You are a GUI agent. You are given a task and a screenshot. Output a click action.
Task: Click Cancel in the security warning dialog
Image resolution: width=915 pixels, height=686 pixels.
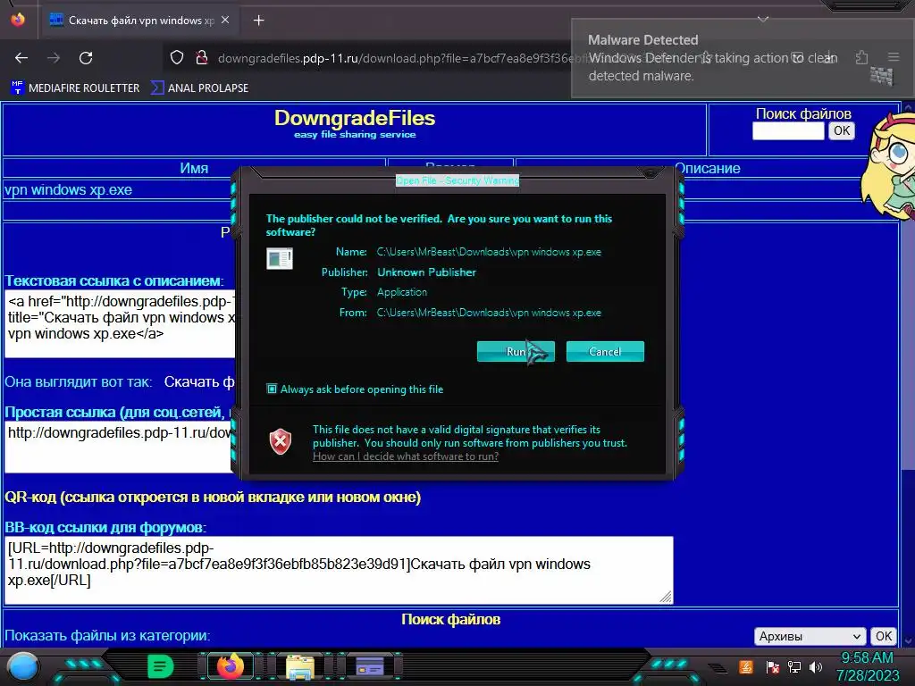click(x=605, y=352)
